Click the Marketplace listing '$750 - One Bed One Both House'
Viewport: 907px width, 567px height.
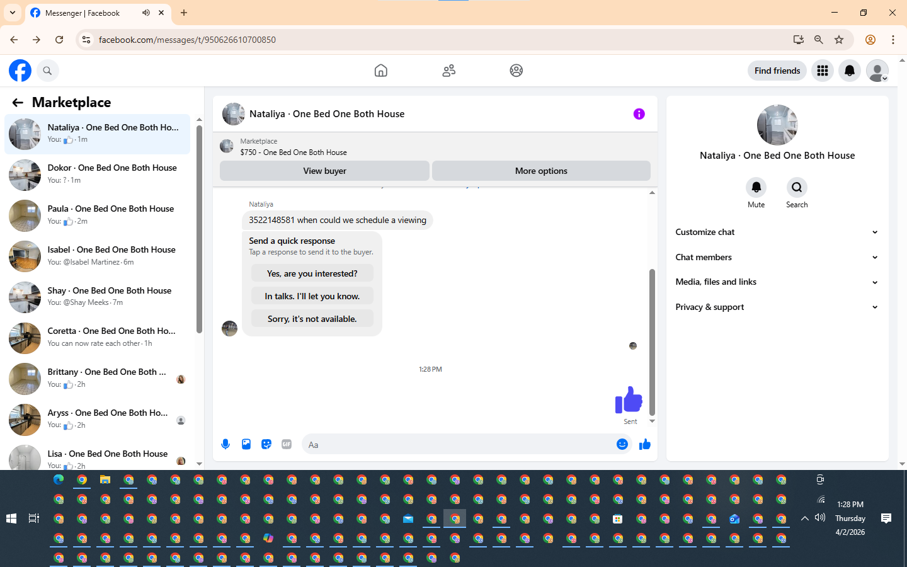coord(294,152)
